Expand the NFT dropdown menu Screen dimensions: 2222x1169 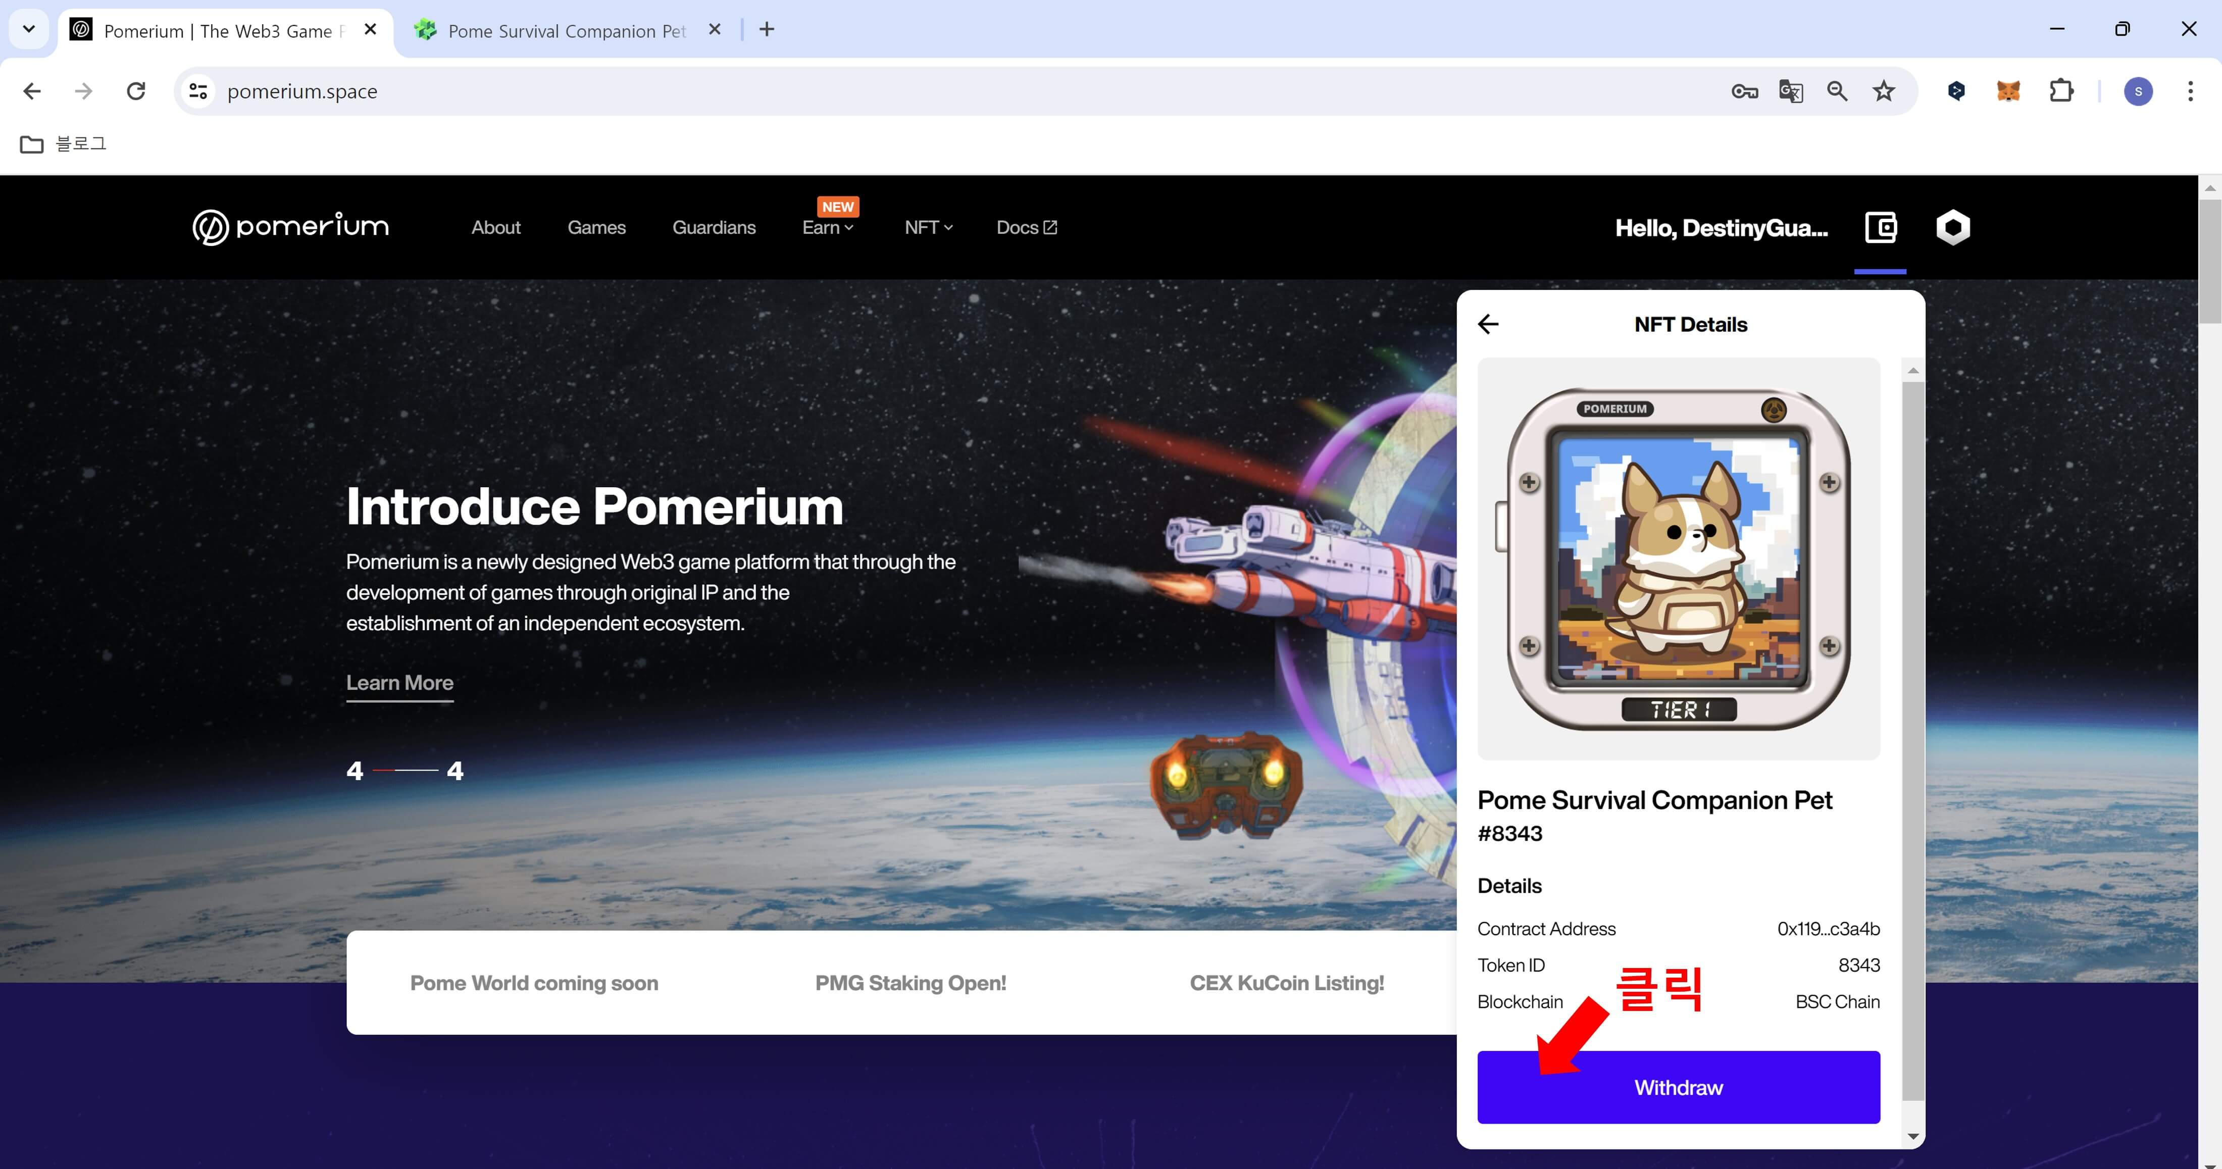click(928, 228)
